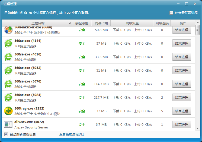Sort by 内存占用 column header

tap(101, 23)
